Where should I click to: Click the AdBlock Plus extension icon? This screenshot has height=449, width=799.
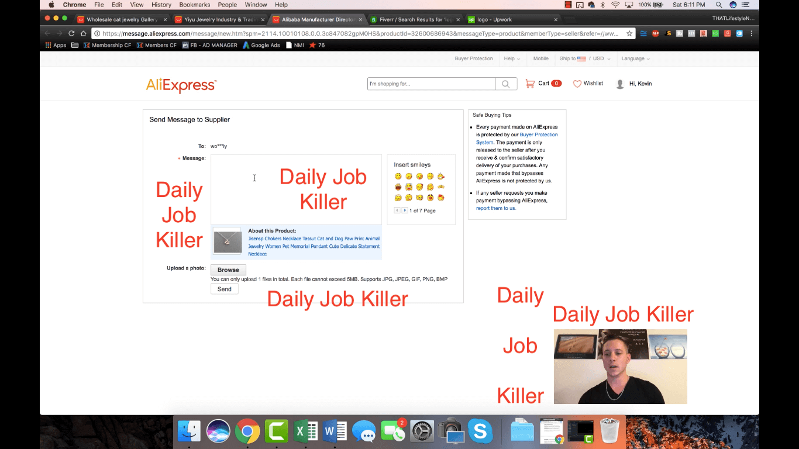tap(655, 33)
